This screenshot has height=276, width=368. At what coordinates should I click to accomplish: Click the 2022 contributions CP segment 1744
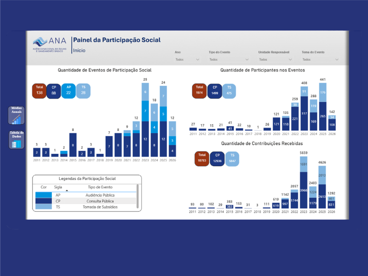click(294, 200)
